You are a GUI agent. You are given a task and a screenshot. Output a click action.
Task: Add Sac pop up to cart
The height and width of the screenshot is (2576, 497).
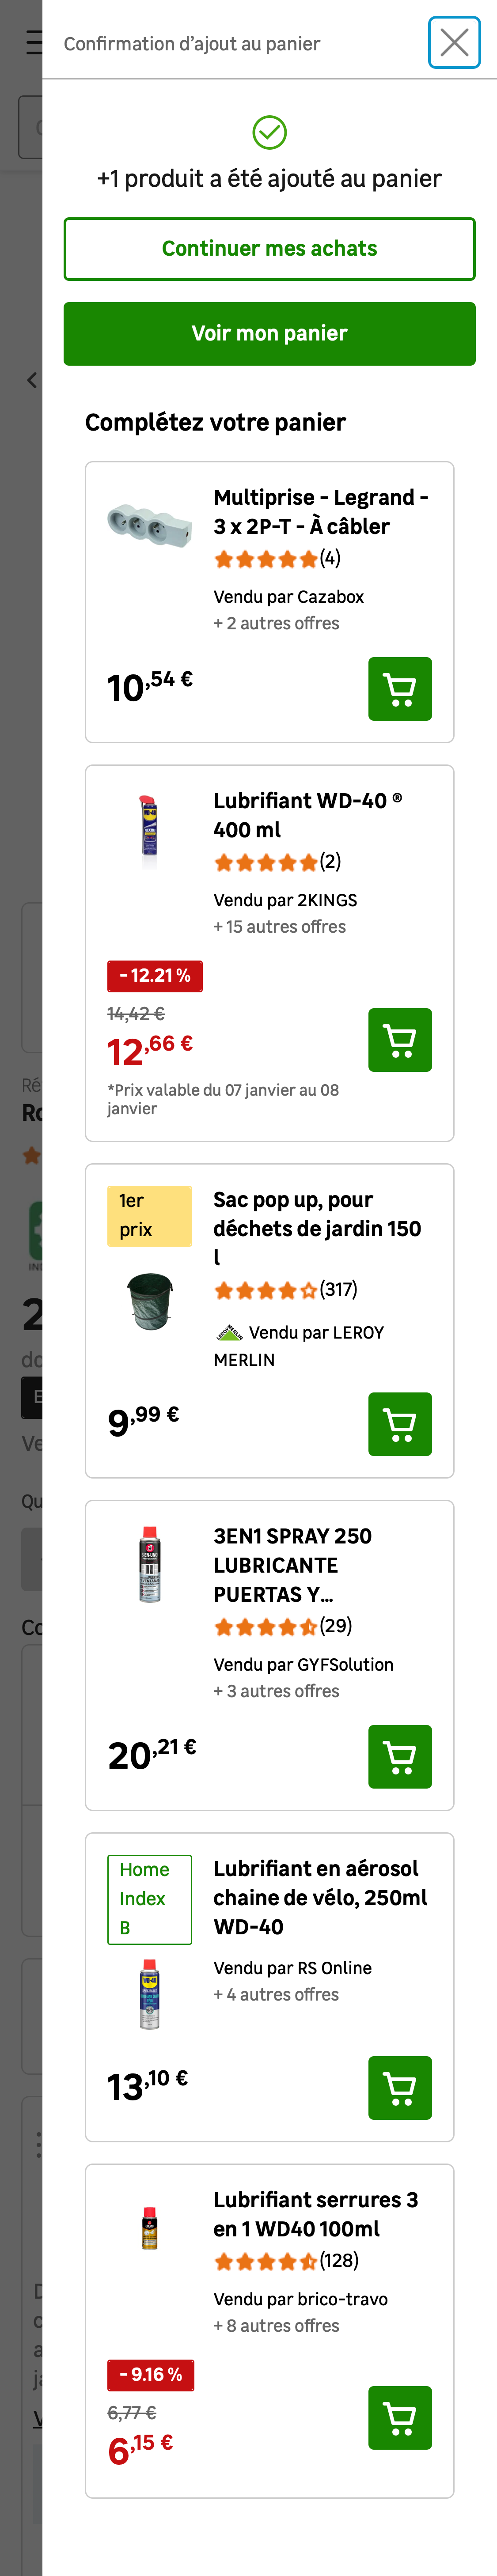coord(399,1424)
